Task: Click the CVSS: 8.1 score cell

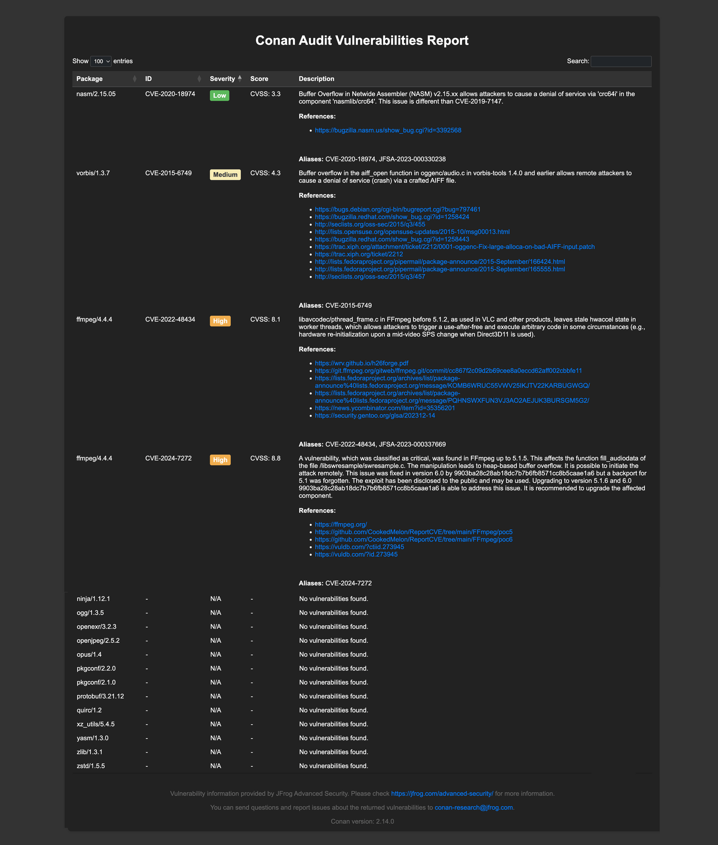Action: (x=265, y=320)
